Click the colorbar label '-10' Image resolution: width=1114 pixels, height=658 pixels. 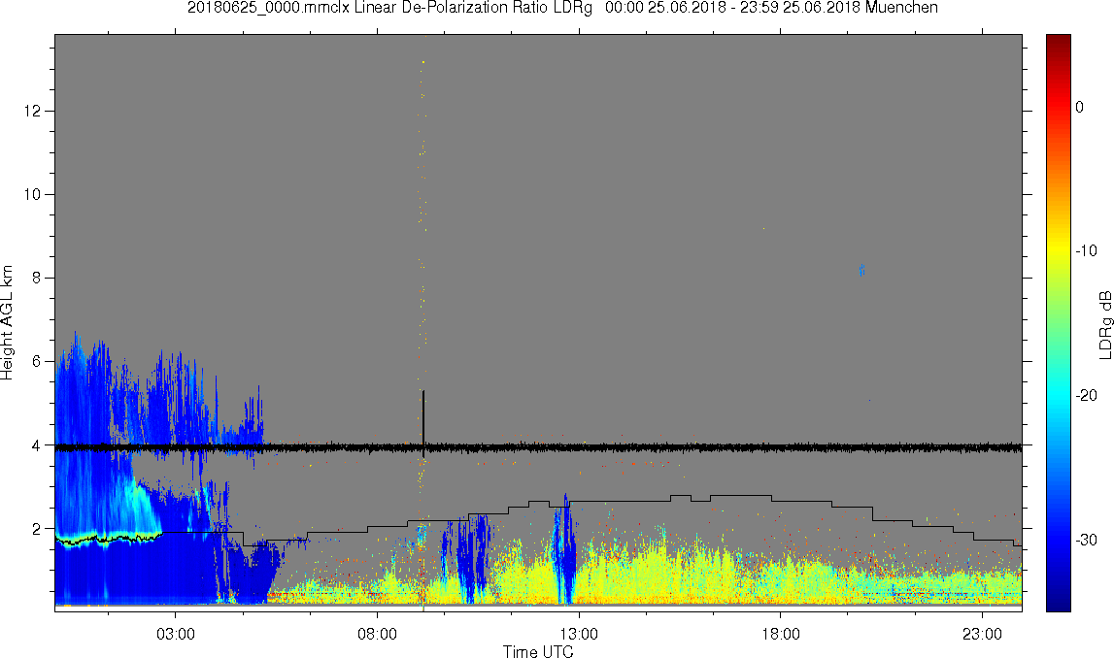tap(1085, 251)
